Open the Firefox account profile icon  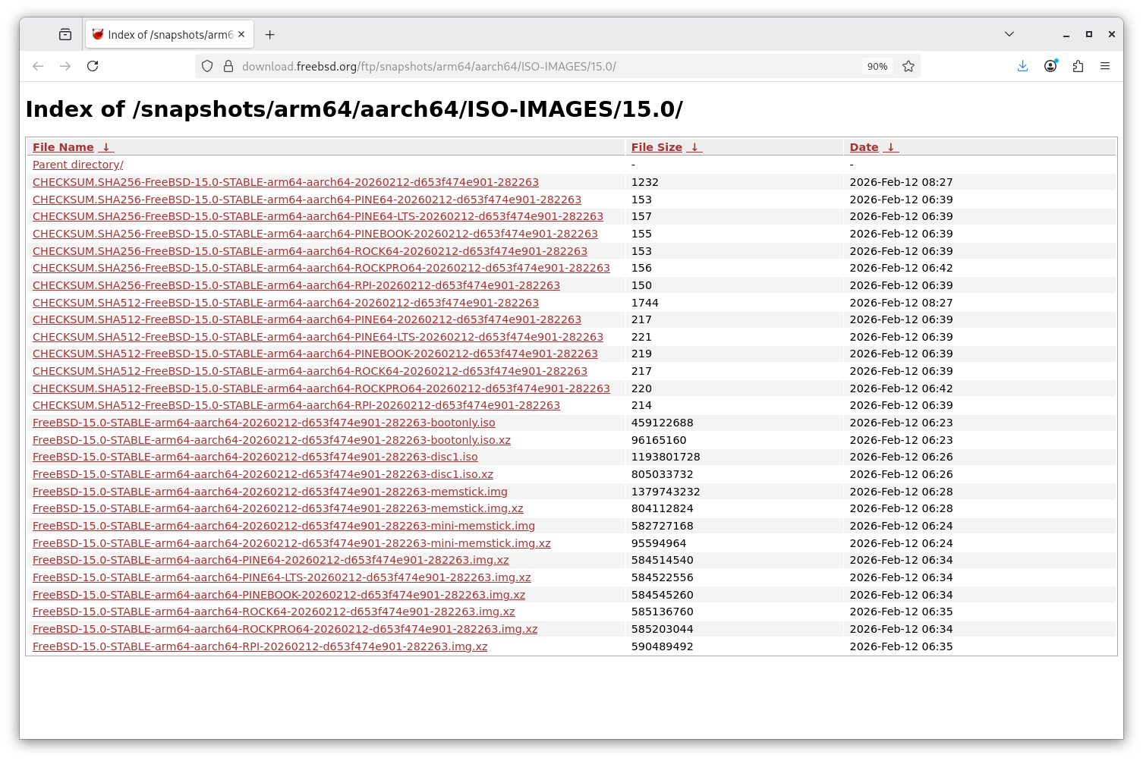coord(1050,66)
